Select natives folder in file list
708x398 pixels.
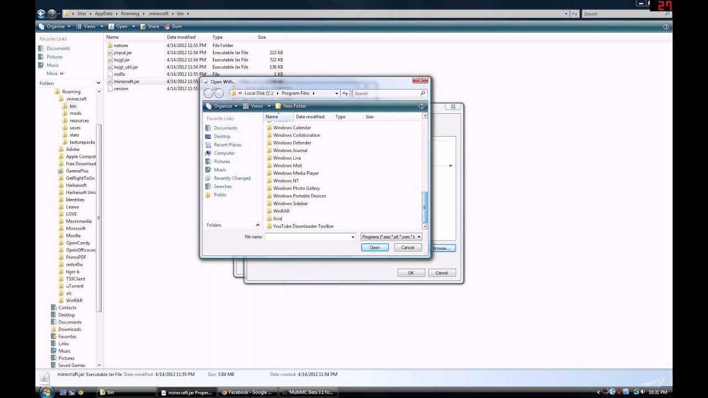(121, 45)
